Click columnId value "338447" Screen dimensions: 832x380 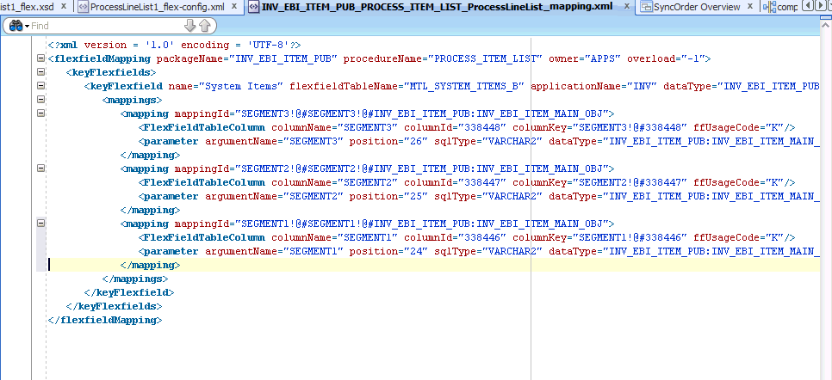tap(484, 183)
